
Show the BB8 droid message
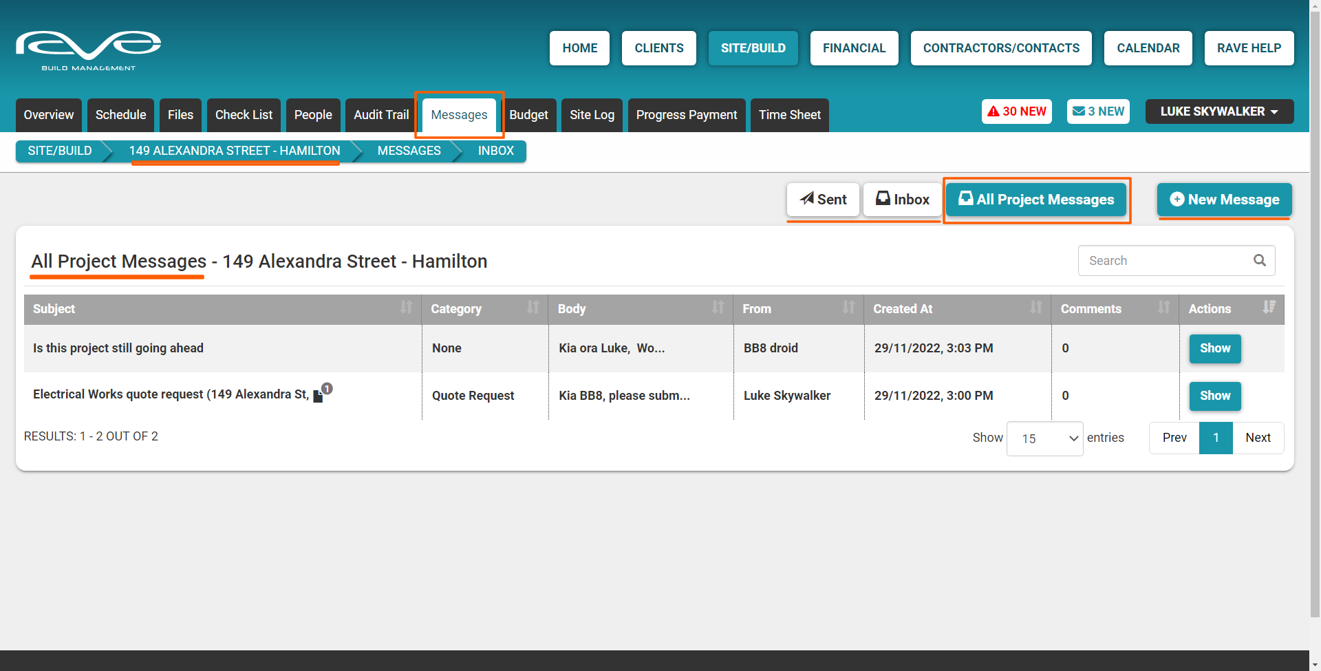point(1214,348)
